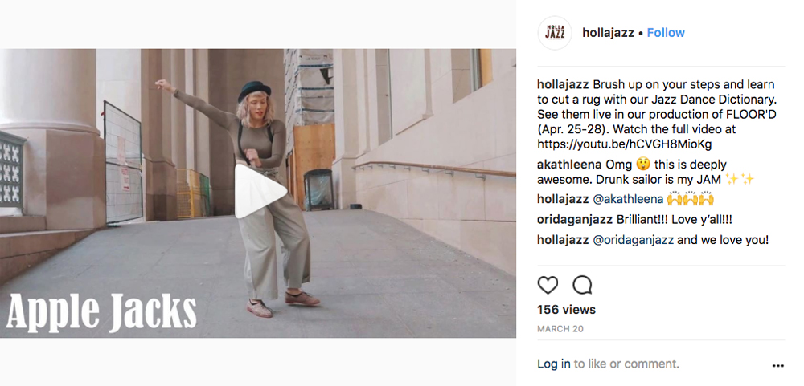Open akathleena commenter profile

[x=569, y=165]
